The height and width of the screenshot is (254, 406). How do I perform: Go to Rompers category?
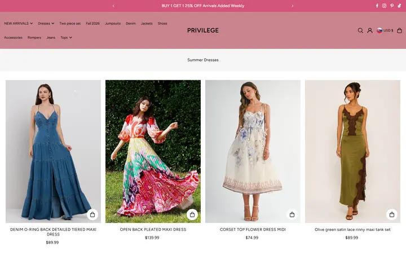tap(34, 38)
